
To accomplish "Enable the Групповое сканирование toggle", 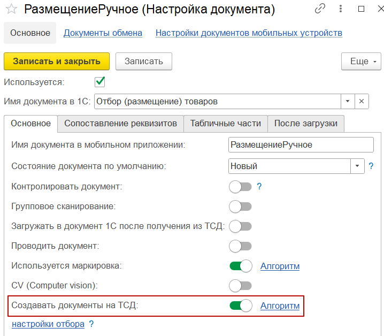I will point(240,206).
